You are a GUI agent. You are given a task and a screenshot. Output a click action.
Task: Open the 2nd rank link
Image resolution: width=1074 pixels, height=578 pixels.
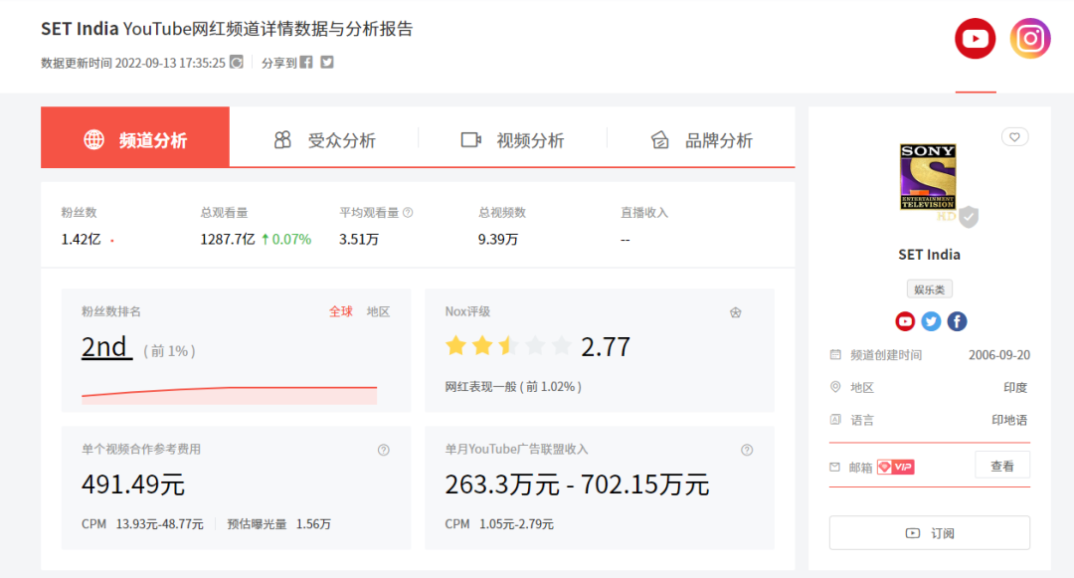click(x=106, y=347)
